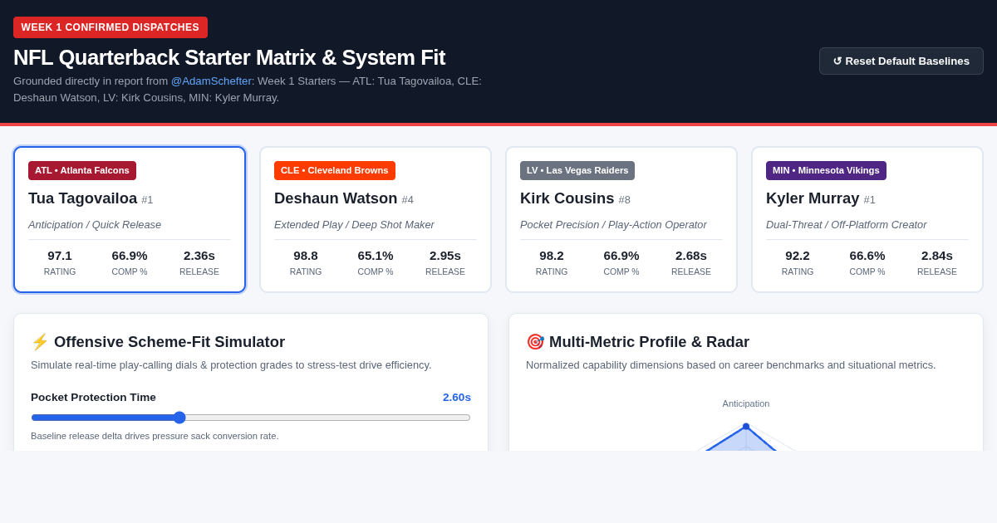997x523 pixels.
Task: Click Kyler Murray's 92.2 rating value
Action: 798,255
